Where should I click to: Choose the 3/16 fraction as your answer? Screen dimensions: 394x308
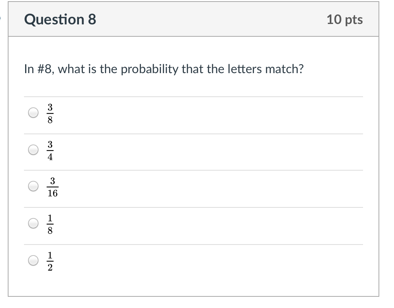point(33,186)
